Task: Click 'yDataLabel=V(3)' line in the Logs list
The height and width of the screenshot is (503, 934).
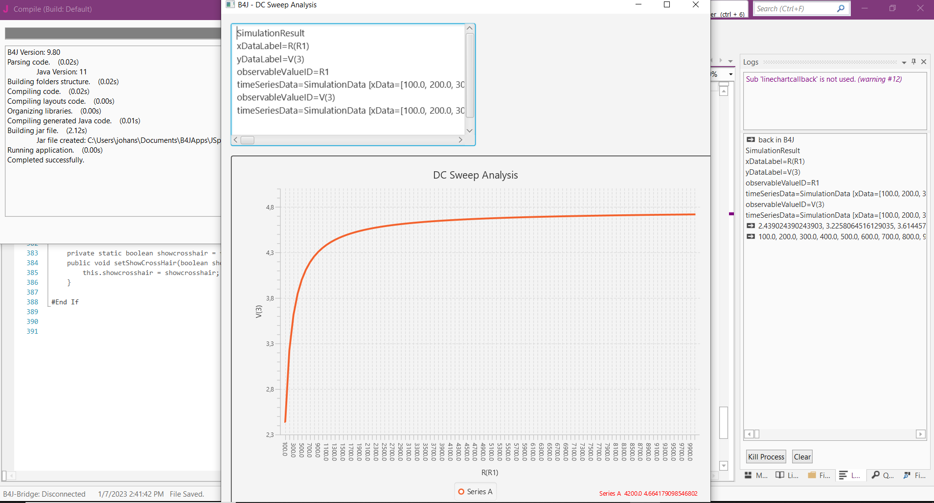Action: click(x=773, y=172)
